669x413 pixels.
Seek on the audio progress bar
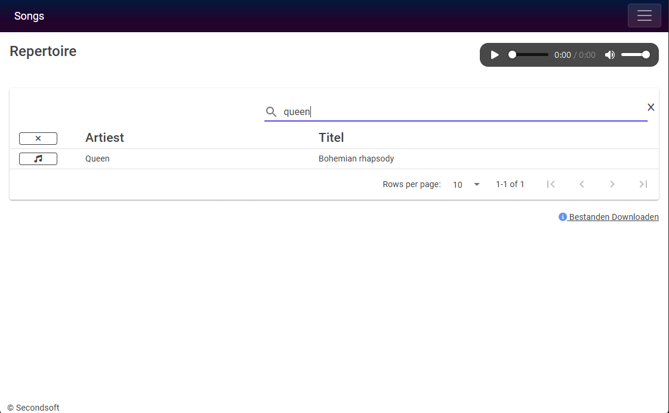[528, 55]
